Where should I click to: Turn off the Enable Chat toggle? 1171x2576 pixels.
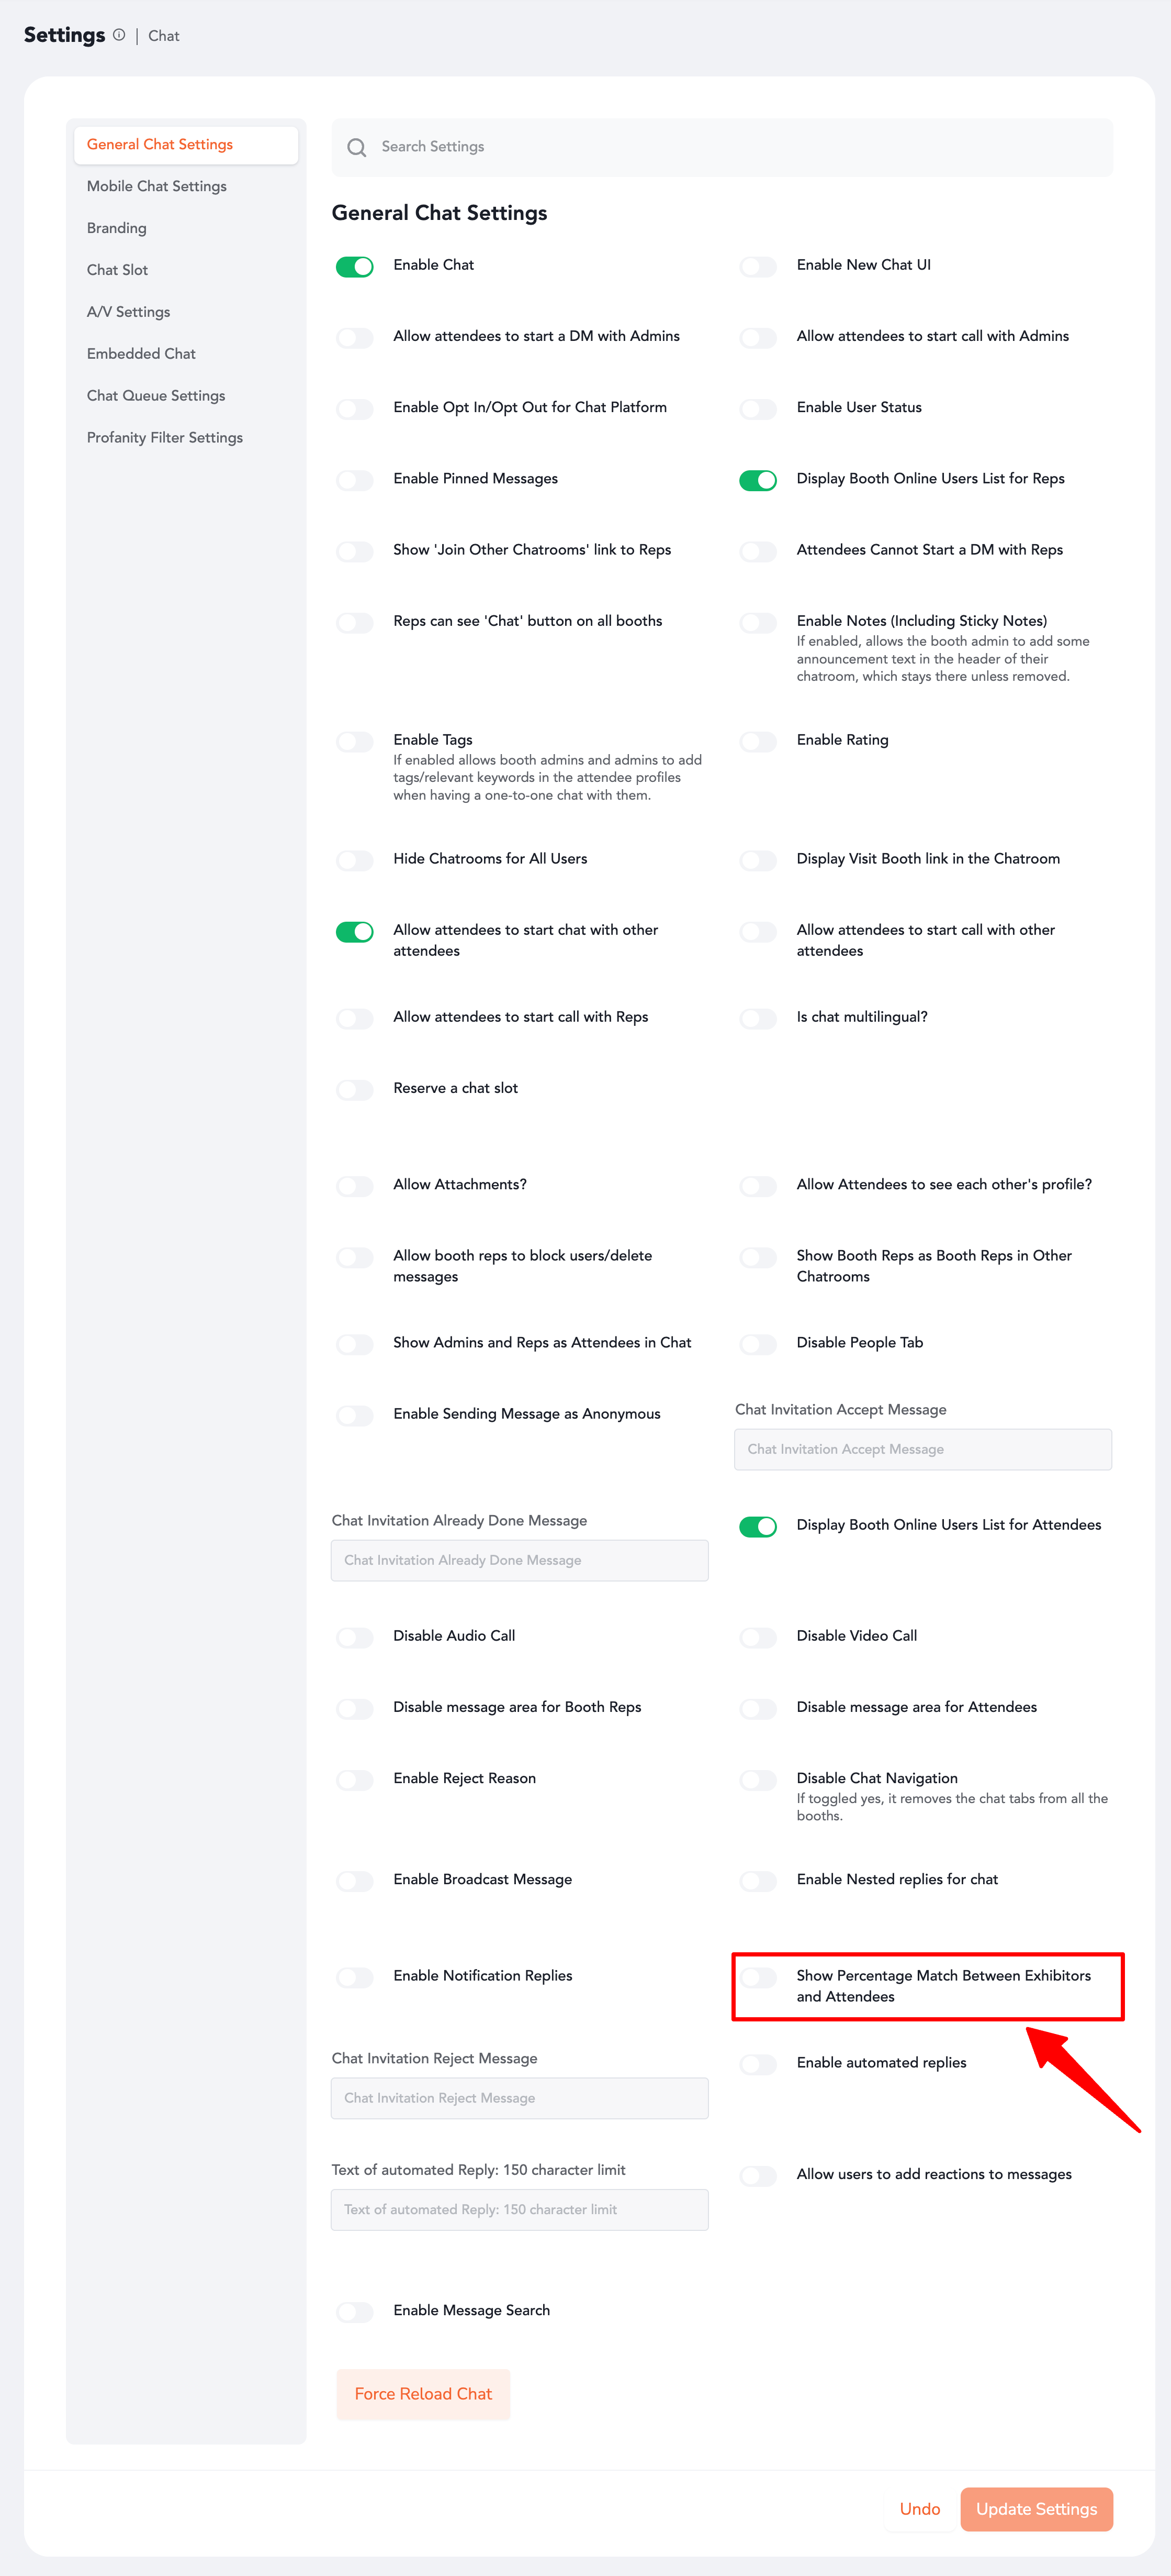[x=355, y=266]
